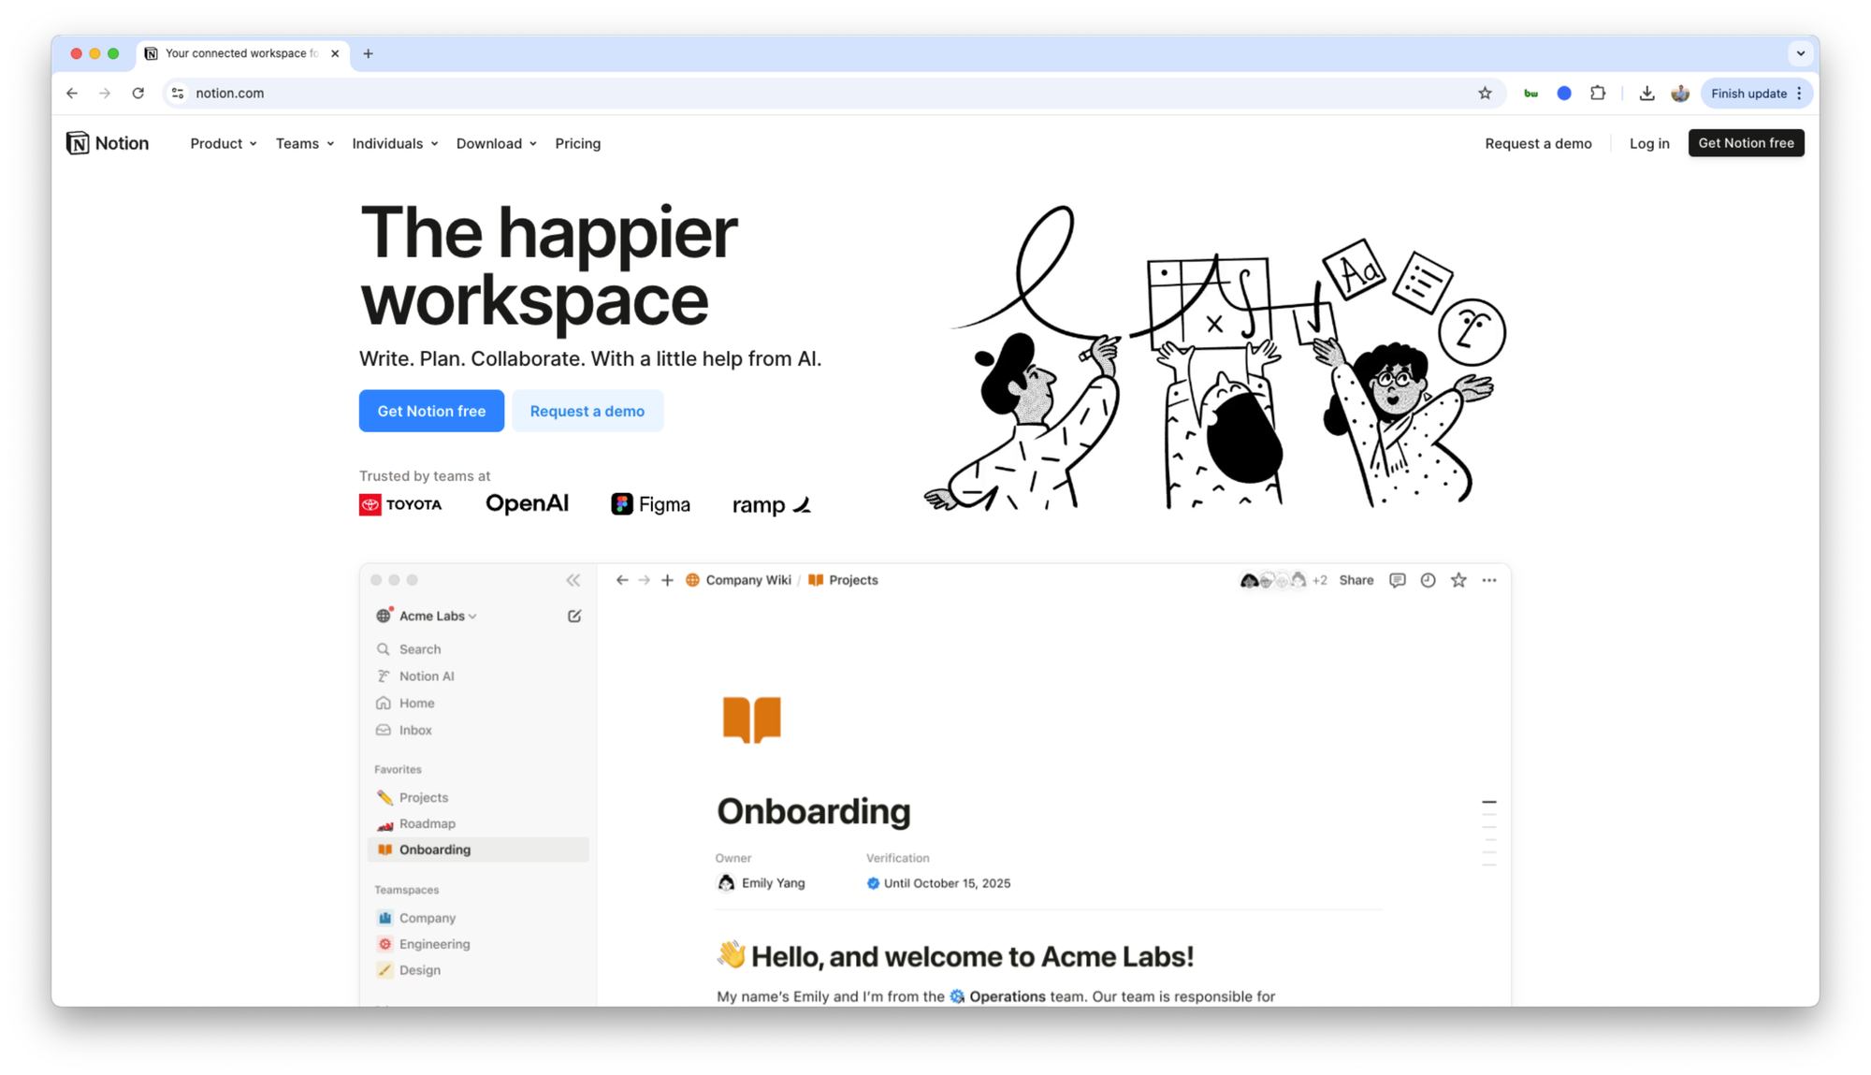Click the orange book page icon
This screenshot has width=1871, height=1075.
point(751,719)
